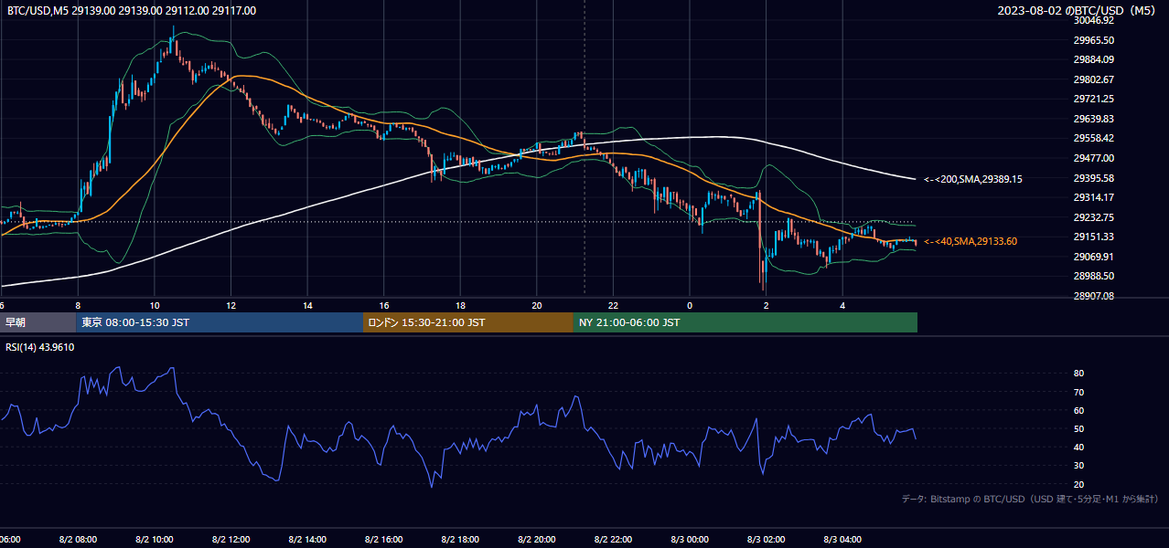Click price axis label 28988.50

coord(1094,276)
